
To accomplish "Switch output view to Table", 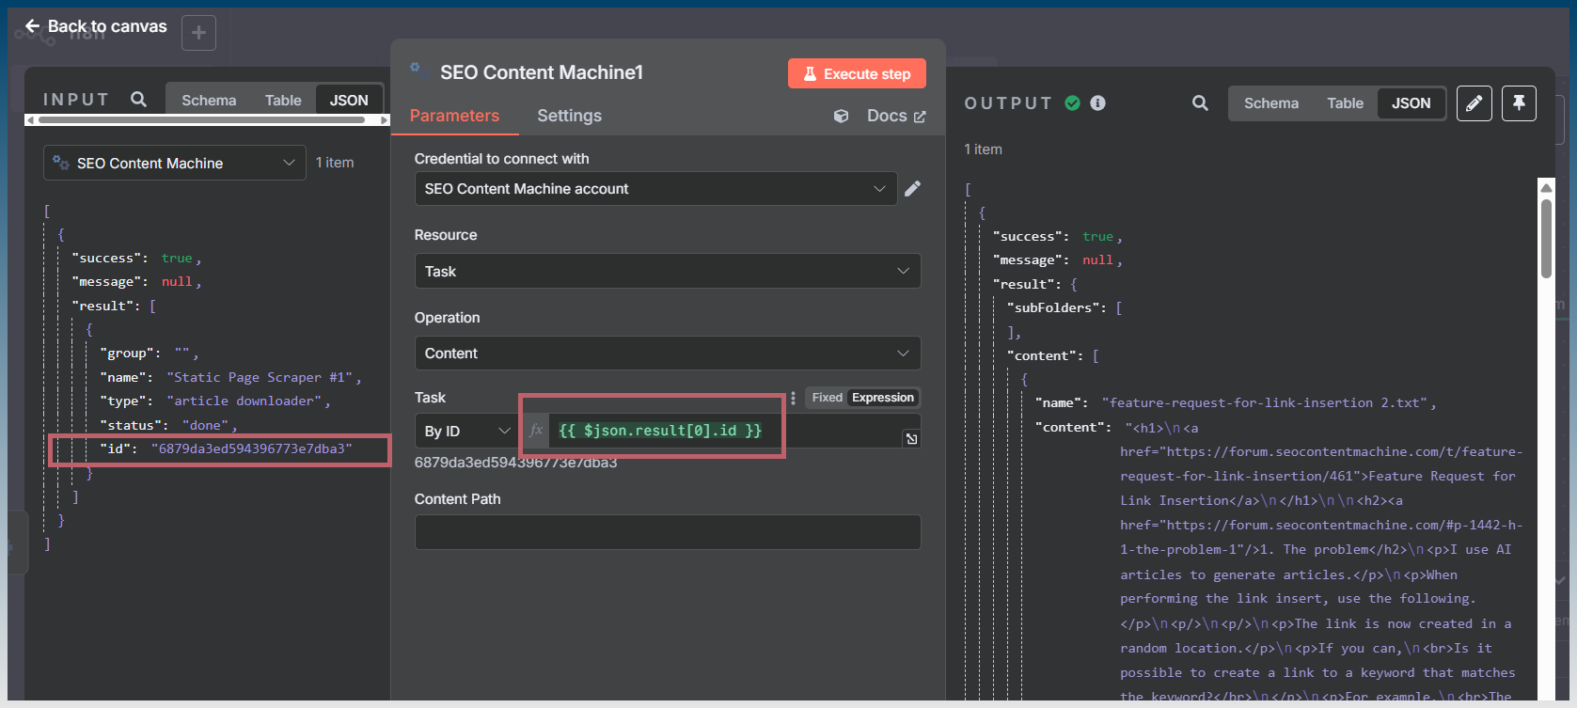I will (1345, 103).
